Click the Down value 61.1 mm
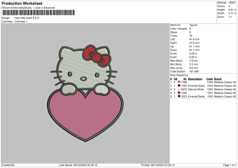 click(194, 50)
